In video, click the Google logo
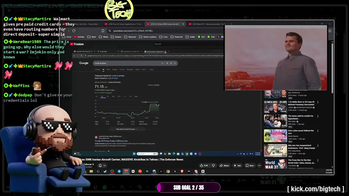This screenshot has height=196, width=349. tap(84, 63)
